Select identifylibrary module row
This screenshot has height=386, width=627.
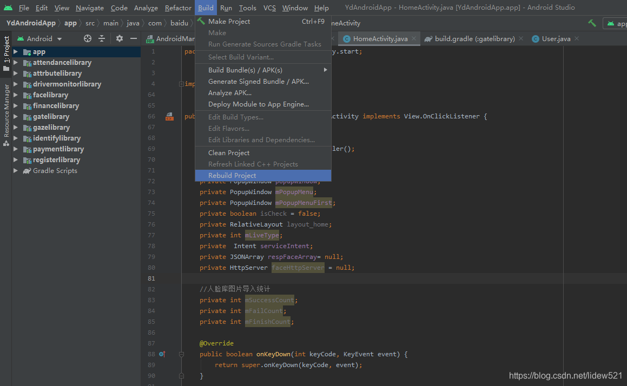tap(76, 138)
